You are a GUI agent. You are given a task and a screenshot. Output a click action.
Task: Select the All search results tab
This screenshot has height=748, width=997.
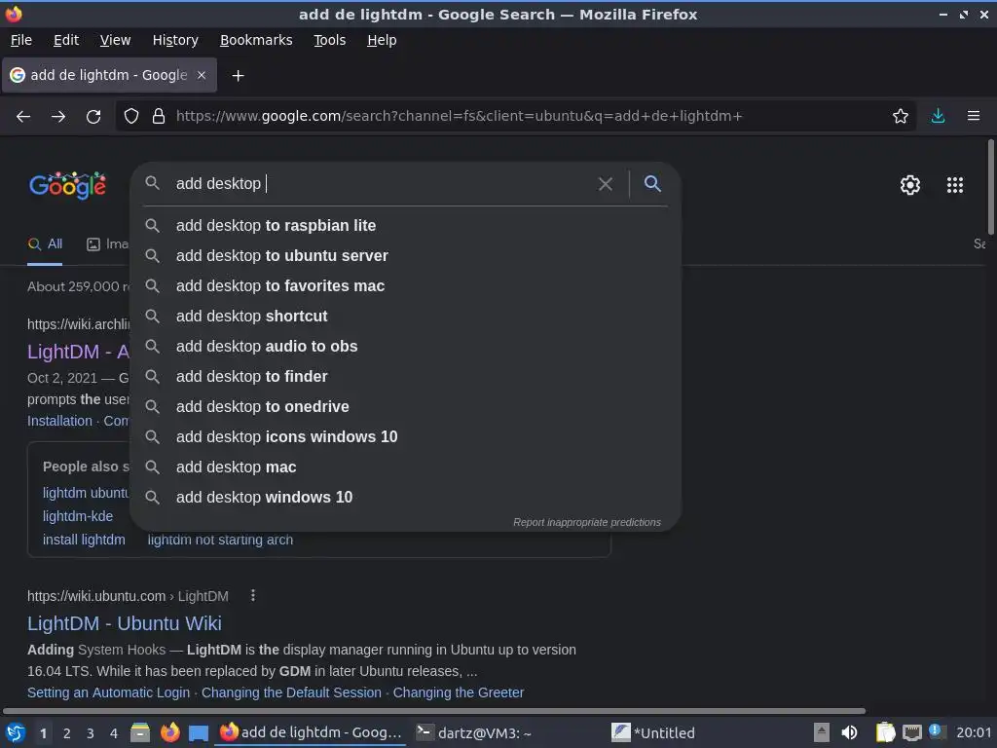click(45, 244)
